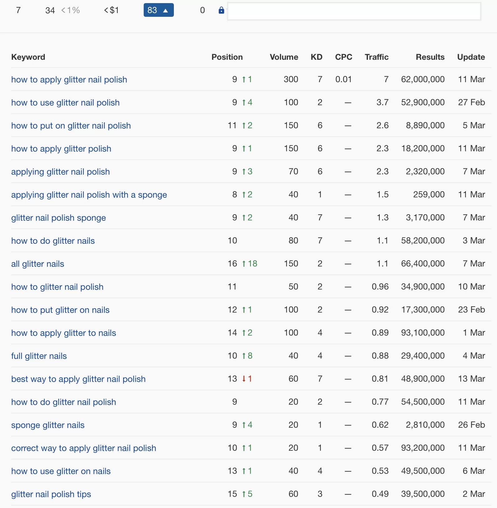Click the red down arrow position change
The width and height of the screenshot is (497, 508).
coord(244,379)
